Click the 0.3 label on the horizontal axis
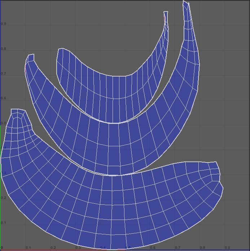Viewport: 250px width, 251px height. [x=78, y=248]
